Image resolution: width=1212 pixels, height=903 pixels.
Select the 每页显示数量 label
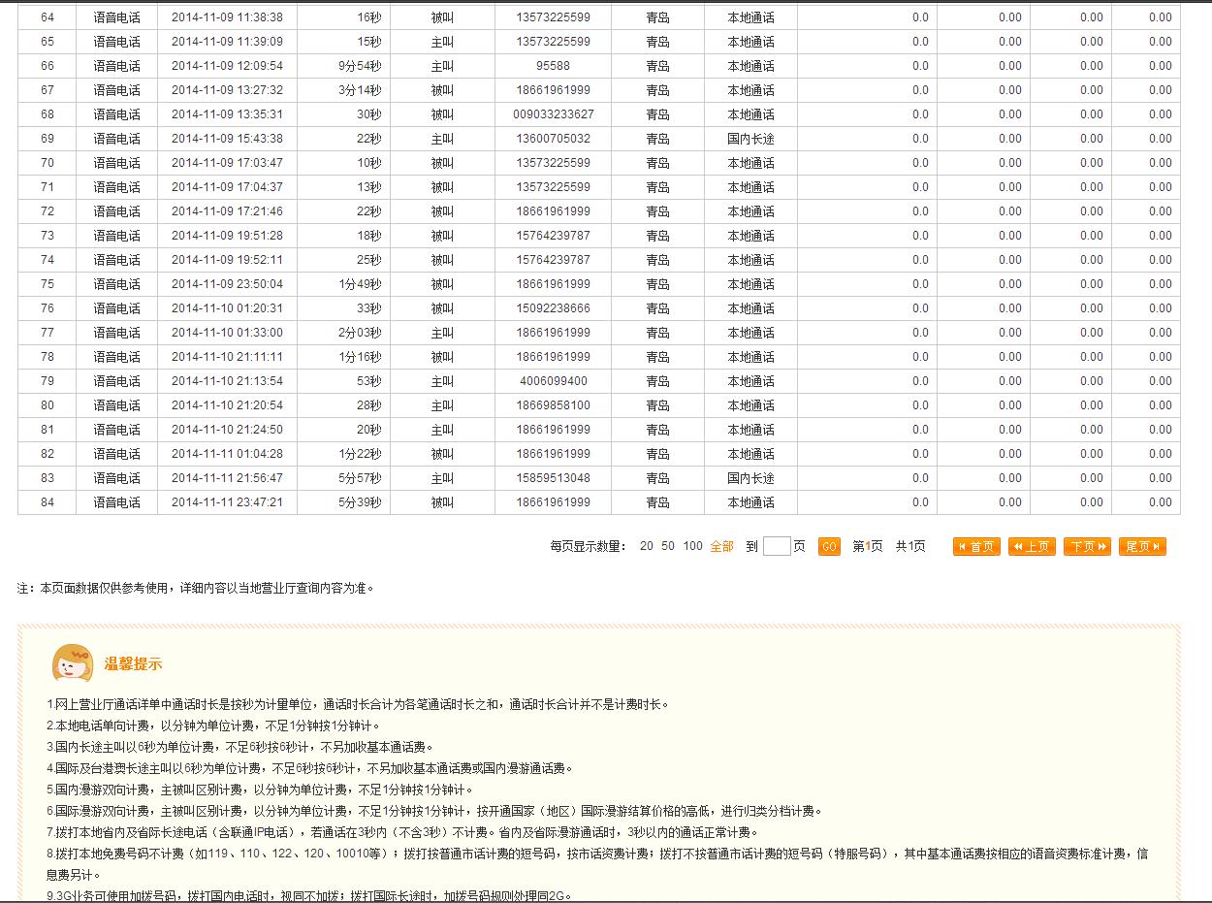(589, 546)
